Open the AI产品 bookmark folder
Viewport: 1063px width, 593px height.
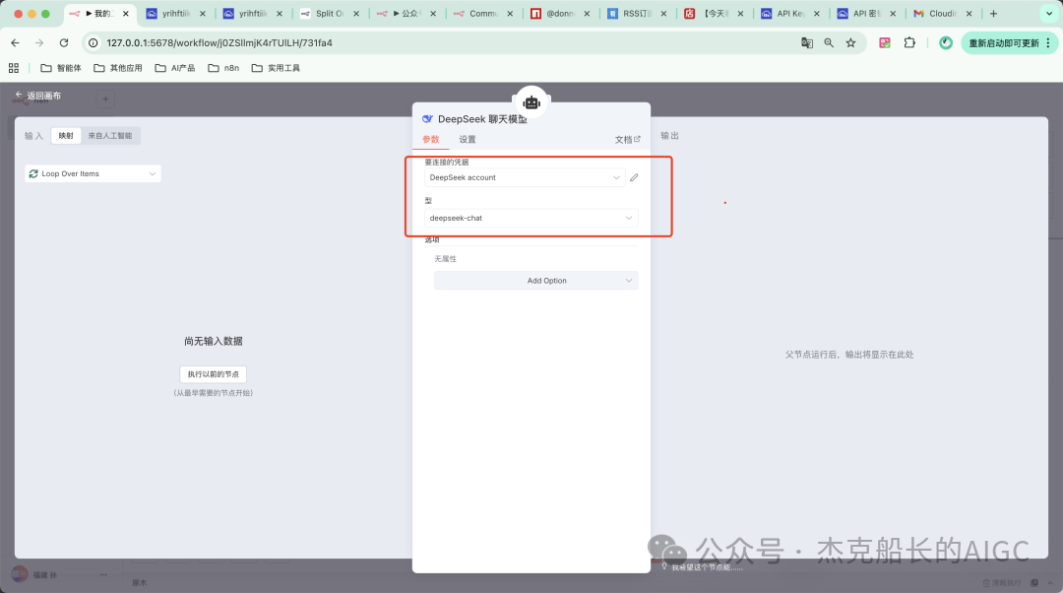(175, 68)
